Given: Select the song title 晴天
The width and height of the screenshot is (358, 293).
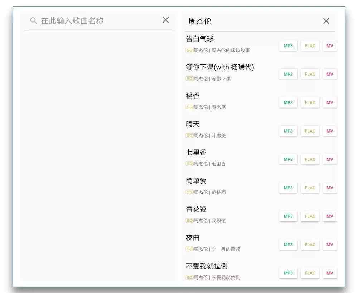Looking at the screenshot, I should (193, 124).
